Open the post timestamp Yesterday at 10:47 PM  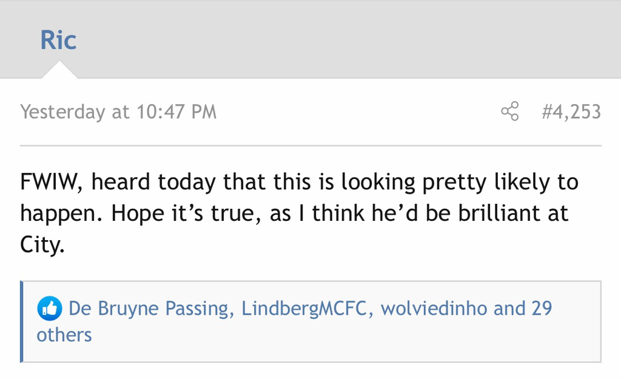tap(118, 112)
